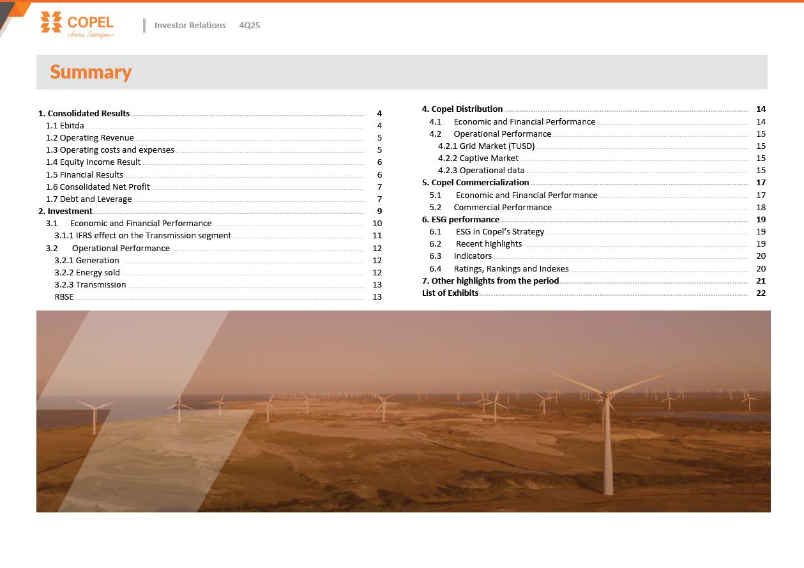Open the 3.2.2 Energy sold entry
Viewport: 804px width, 568px height.
pyautogui.click(x=87, y=273)
